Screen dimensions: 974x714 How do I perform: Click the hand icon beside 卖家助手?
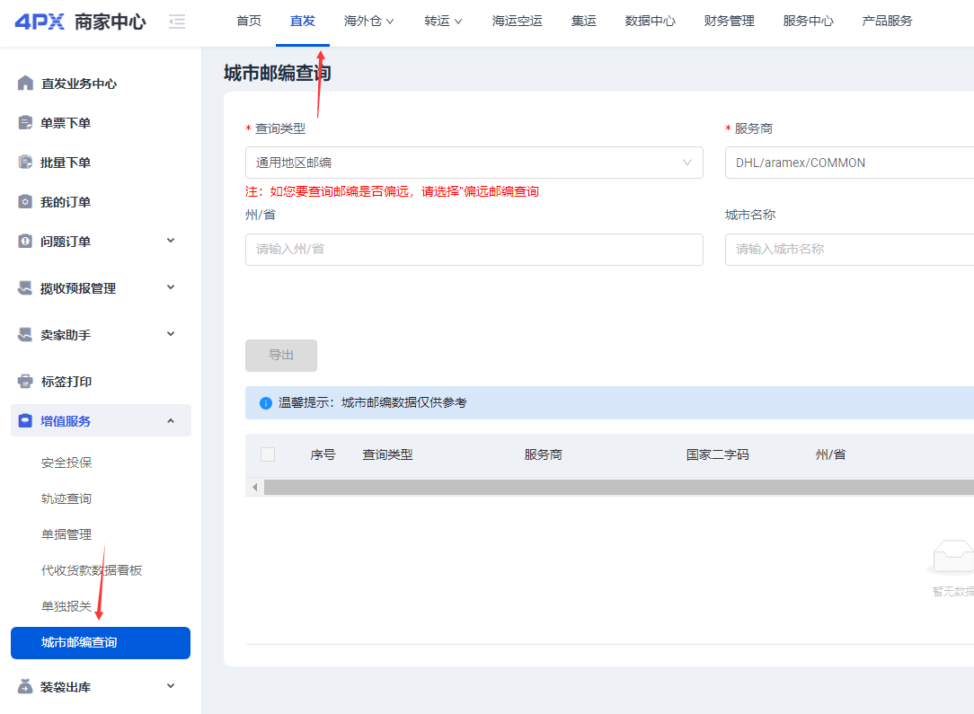25,335
